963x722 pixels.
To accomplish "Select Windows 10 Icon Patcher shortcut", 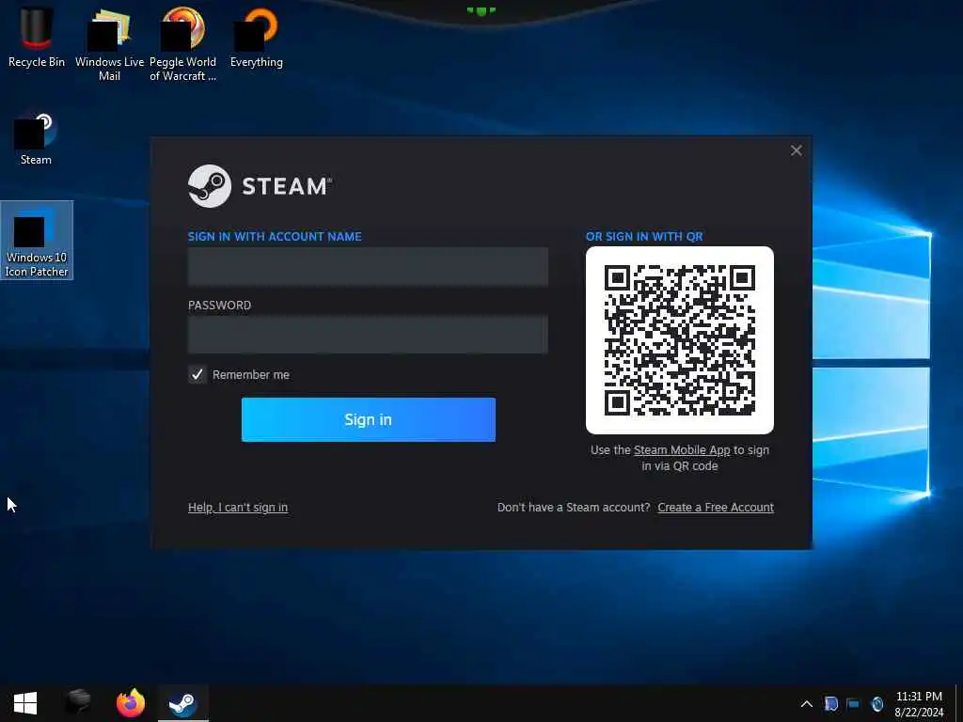I will (x=37, y=241).
